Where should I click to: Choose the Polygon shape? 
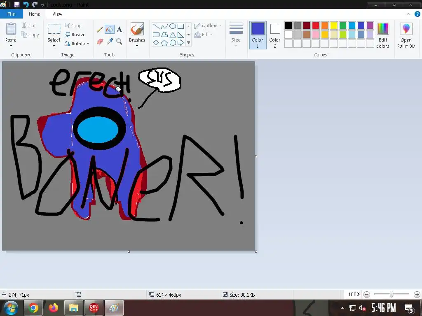(164, 35)
